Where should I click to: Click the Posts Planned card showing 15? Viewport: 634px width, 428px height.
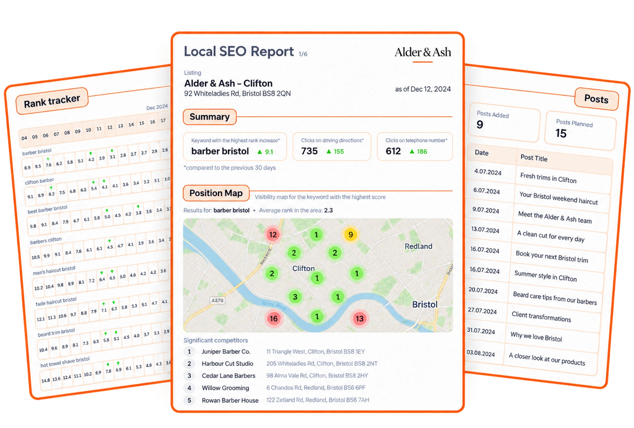point(580,131)
